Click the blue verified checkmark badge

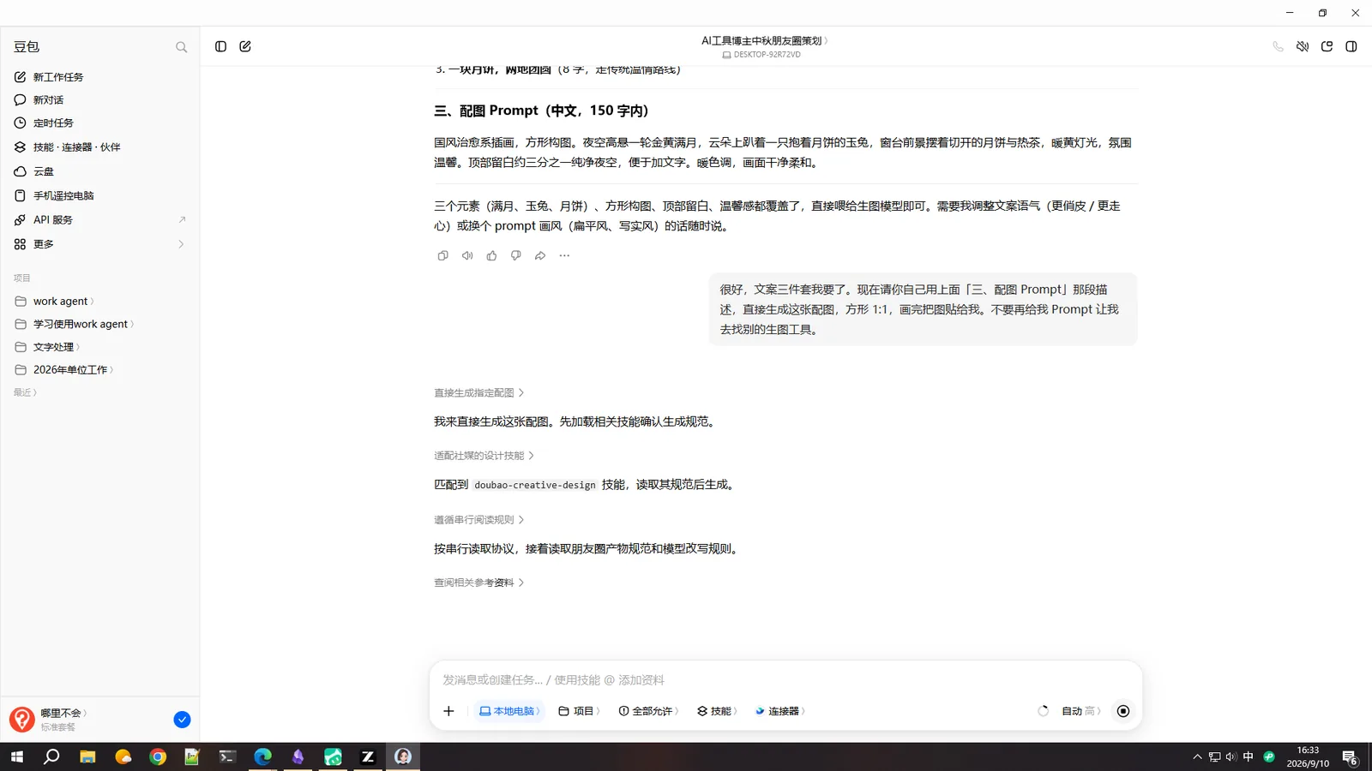(182, 720)
